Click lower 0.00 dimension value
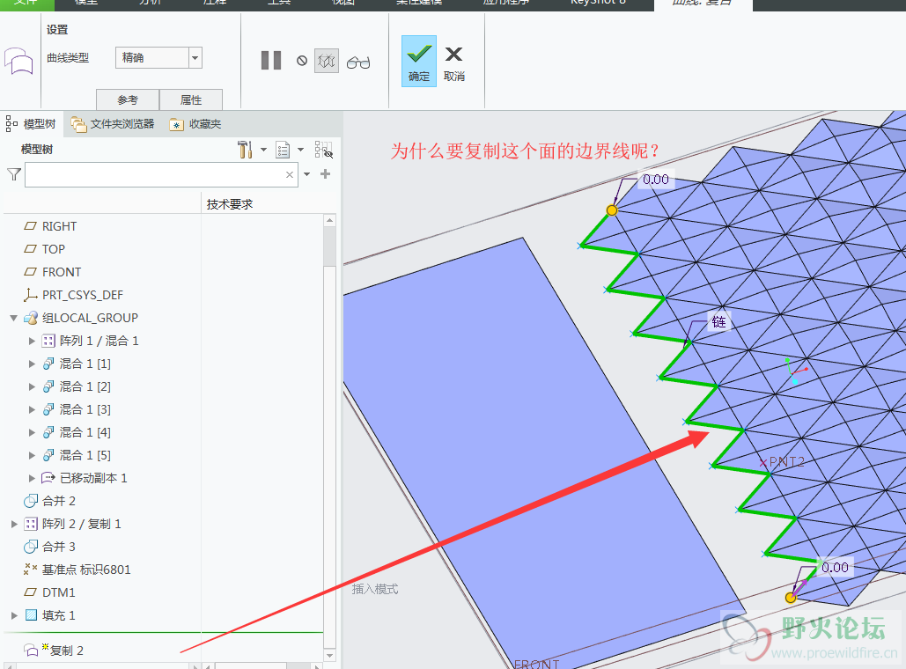Image resolution: width=906 pixels, height=669 pixels. [x=835, y=567]
